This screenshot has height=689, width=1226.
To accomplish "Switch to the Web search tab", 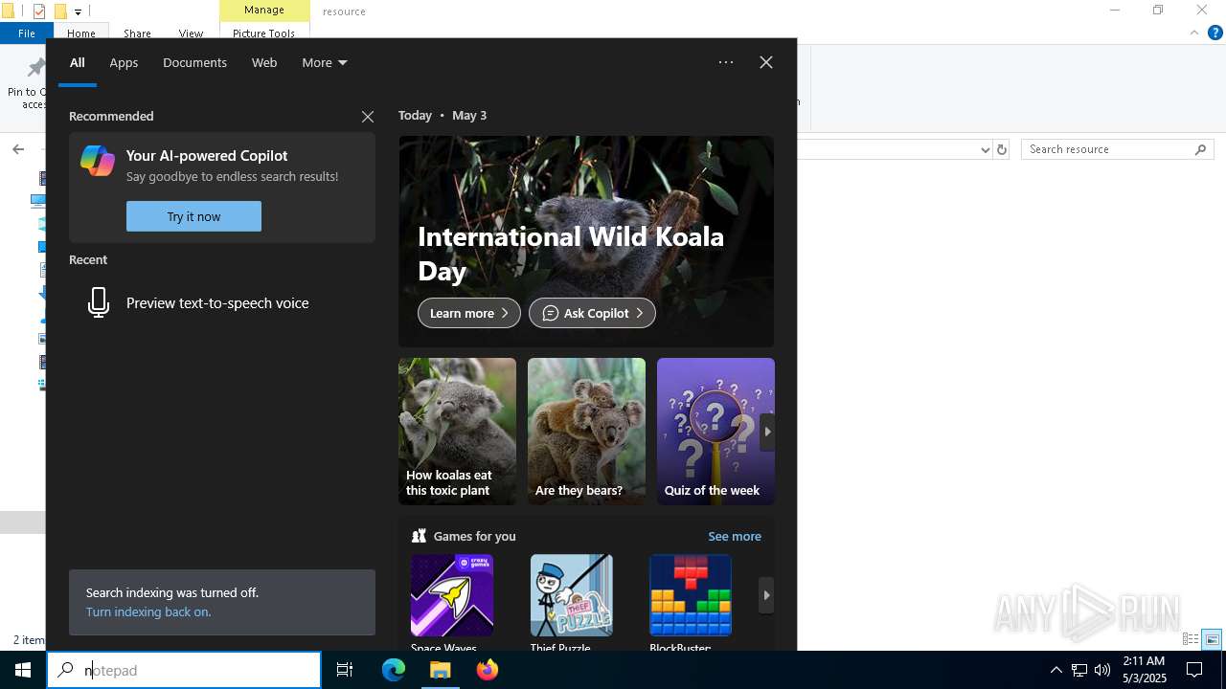I will [264, 62].
